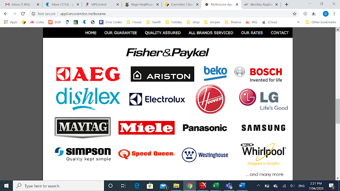Open the finance bookmarks folder

233,22
